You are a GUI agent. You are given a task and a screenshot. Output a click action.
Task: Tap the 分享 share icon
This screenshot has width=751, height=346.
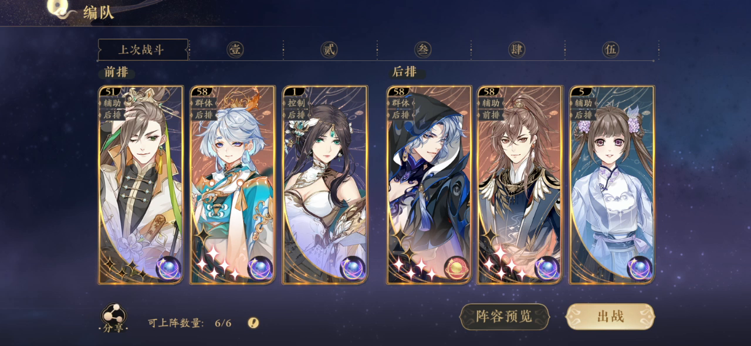tap(113, 318)
